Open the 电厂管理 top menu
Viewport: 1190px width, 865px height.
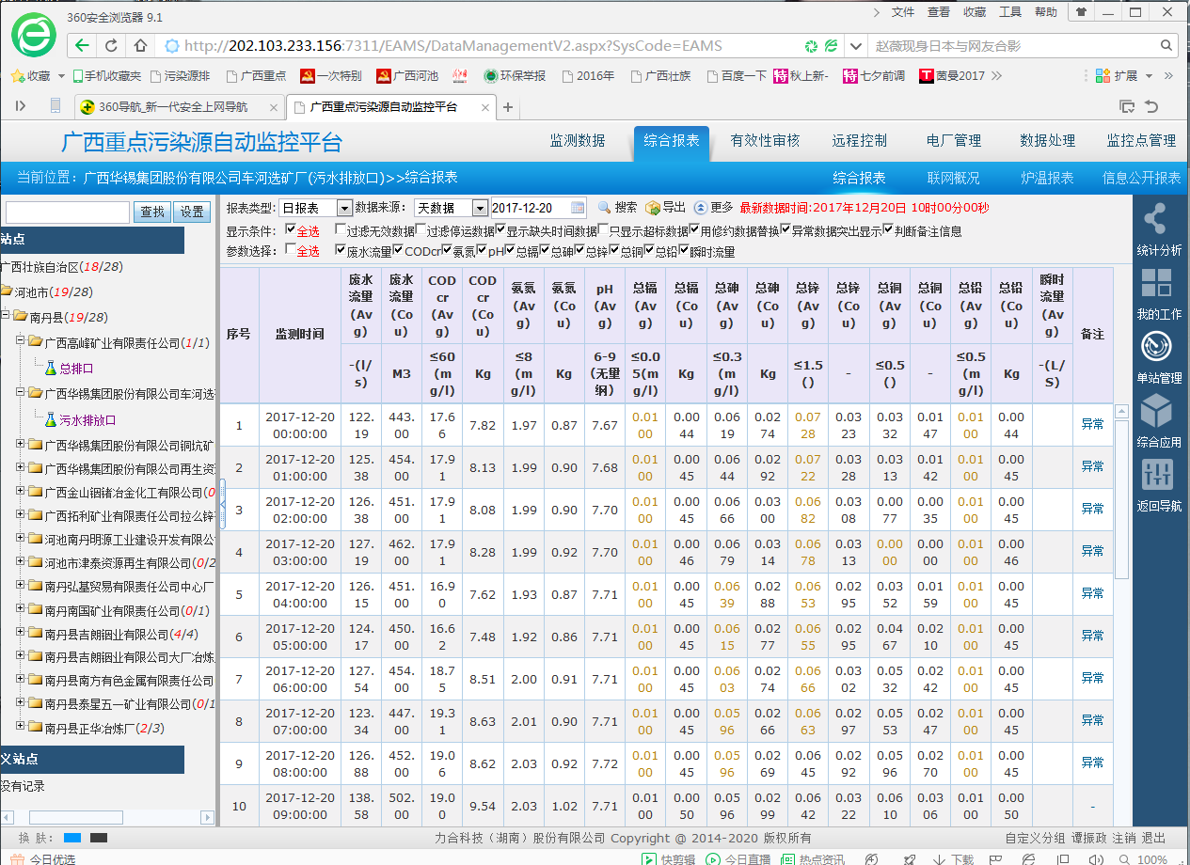point(954,141)
